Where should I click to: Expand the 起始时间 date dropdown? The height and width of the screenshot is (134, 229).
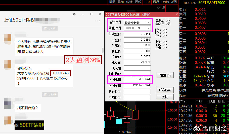click(x=148, y=22)
